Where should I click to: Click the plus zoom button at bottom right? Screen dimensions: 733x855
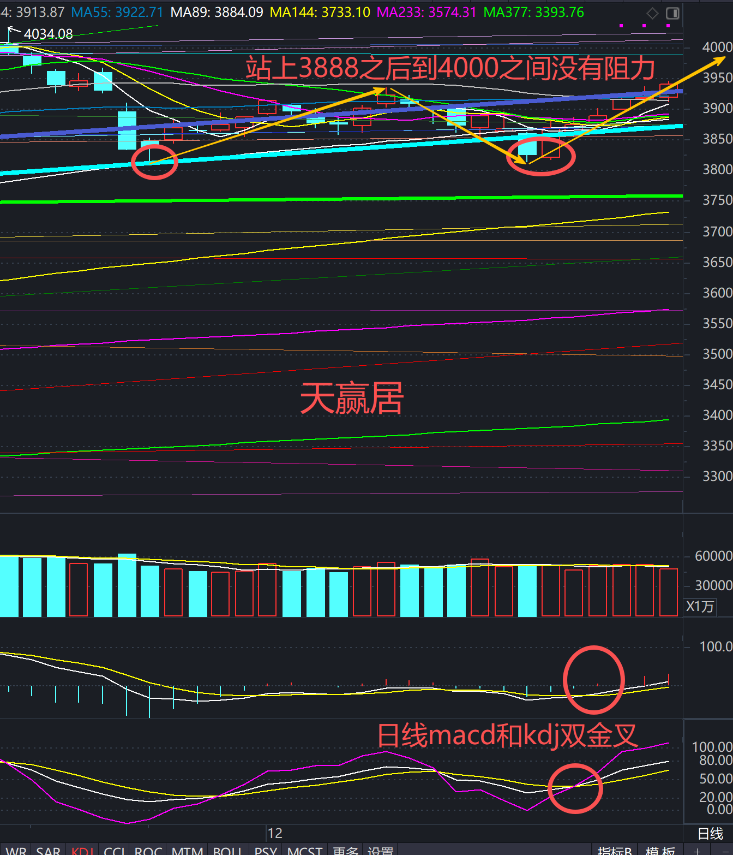click(x=697, y=851)
